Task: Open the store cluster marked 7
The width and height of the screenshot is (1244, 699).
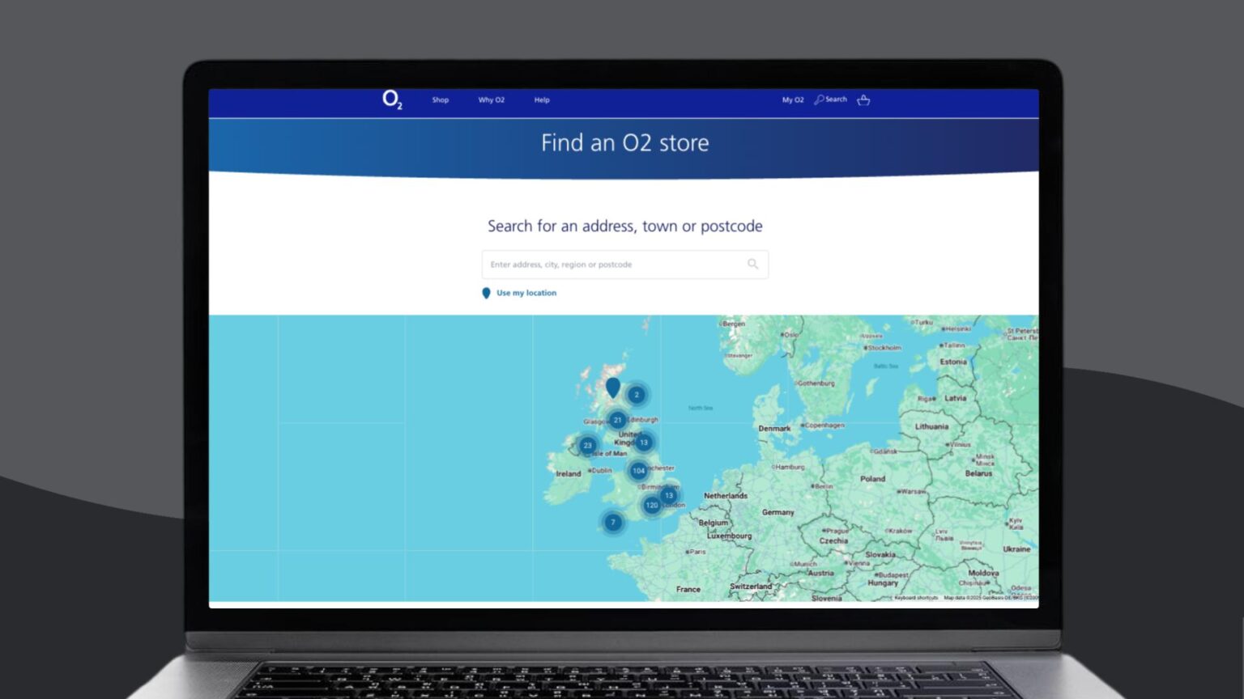Action: [613, 523]
